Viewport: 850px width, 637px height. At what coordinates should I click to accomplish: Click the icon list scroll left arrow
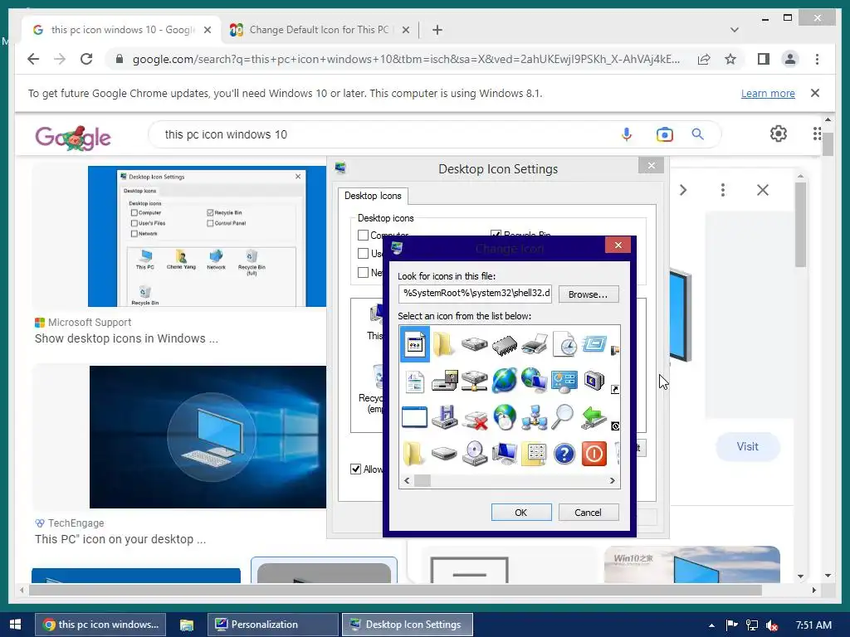coord(407,480)
